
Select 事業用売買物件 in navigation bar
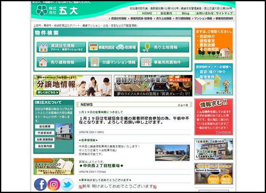(224, 18)
